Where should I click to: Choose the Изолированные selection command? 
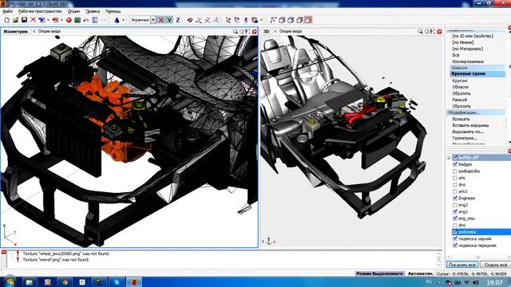[x=468, y=61]
